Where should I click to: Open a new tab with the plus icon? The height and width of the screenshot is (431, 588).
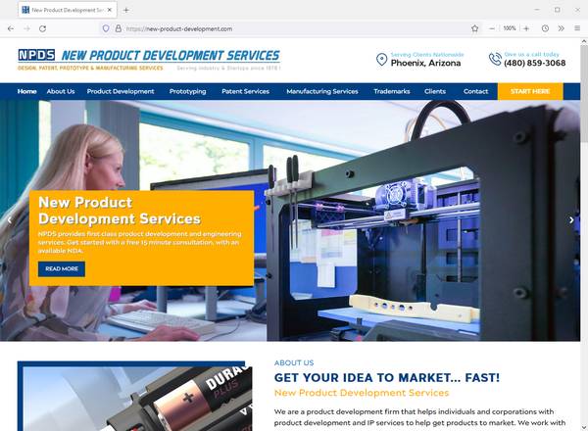[x=125, y=10]
